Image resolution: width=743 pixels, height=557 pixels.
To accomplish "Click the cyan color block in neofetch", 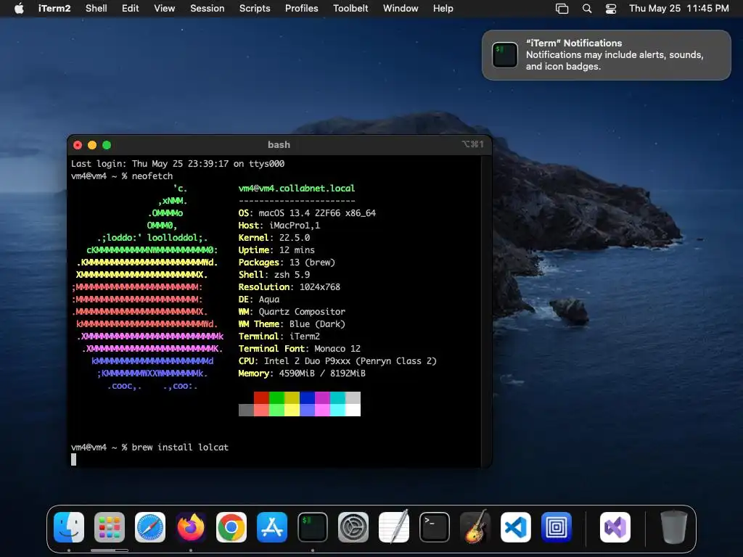I will click(x=337, y=398).
